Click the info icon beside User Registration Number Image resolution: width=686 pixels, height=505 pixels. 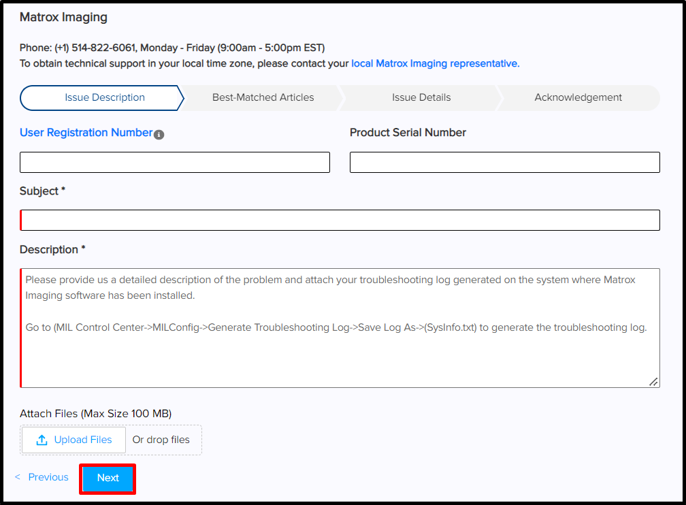point(159,134)
